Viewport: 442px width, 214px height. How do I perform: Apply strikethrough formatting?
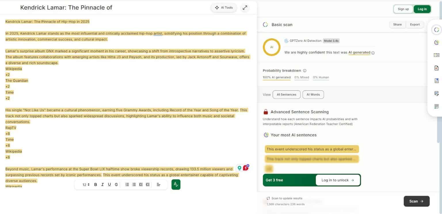pos(116,185)
